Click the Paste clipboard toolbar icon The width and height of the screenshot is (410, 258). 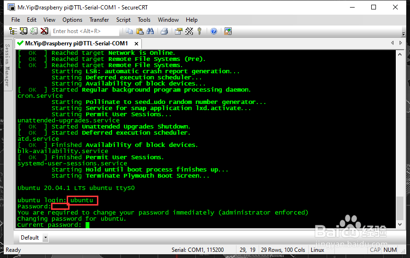click(140, 31)
